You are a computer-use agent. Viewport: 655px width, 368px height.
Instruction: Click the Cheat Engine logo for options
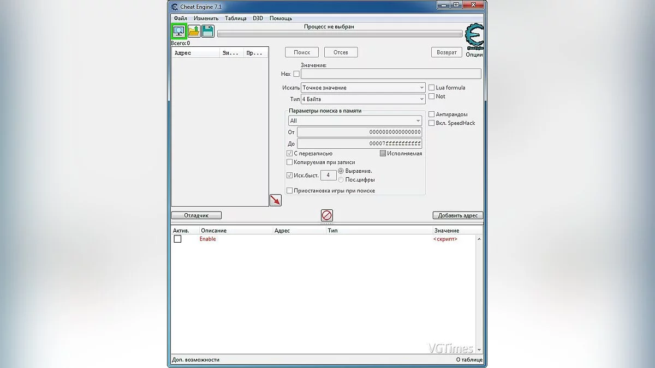[474, 37]
